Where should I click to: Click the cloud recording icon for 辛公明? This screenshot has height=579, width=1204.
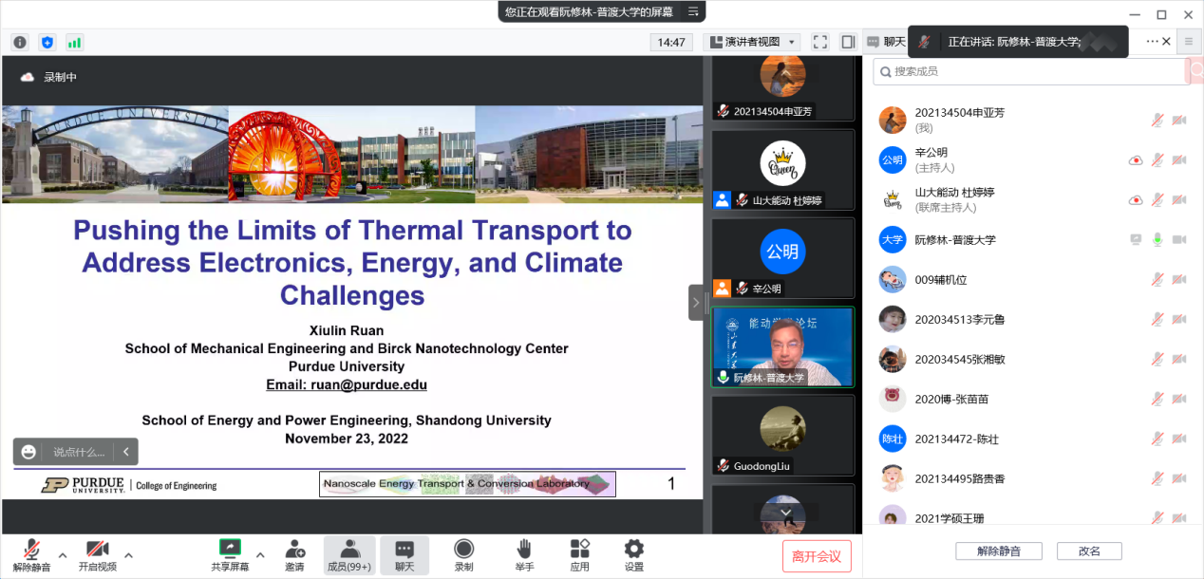(x=1135, y=160)
